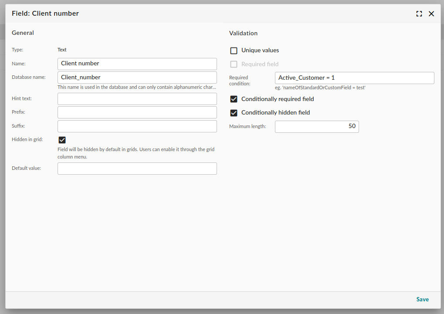
Task: Select the General section heading
Action: point(23,33)
